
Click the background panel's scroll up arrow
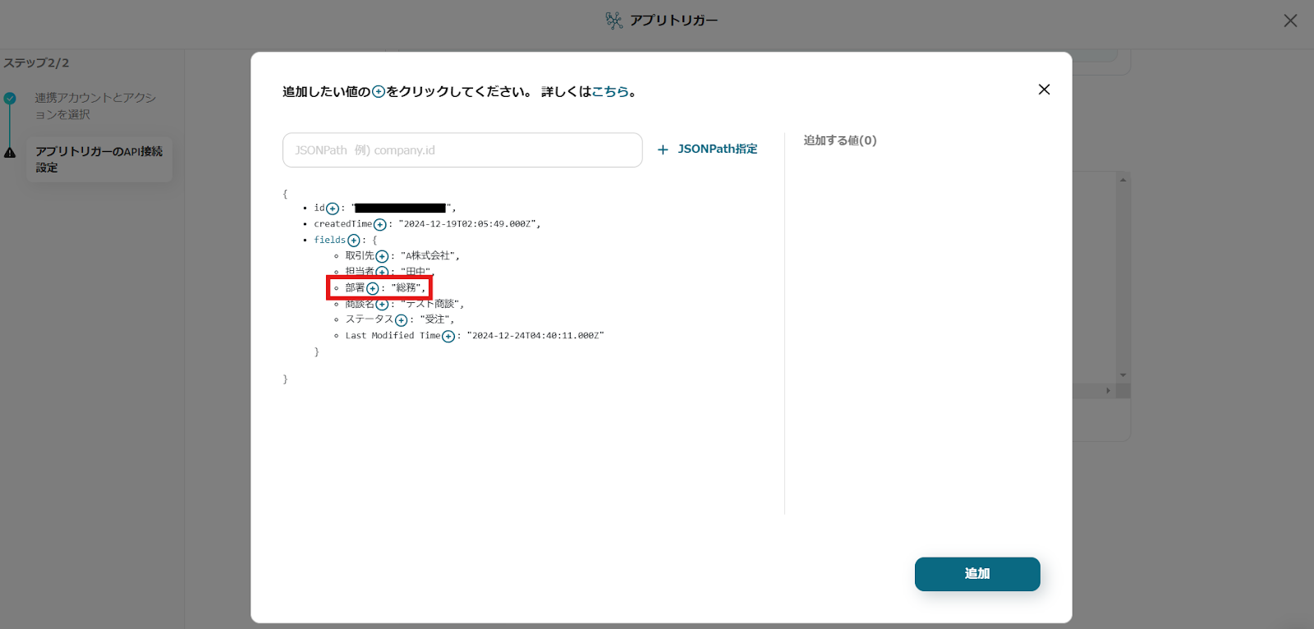point(1123,179)
